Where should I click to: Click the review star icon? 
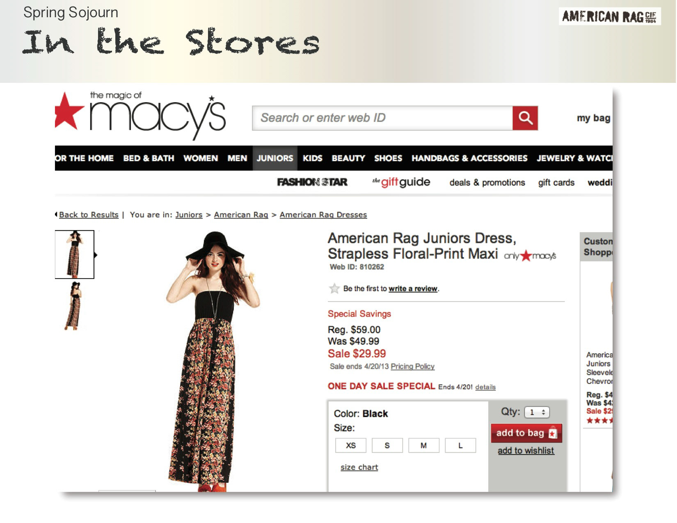(x=334, y=288)
